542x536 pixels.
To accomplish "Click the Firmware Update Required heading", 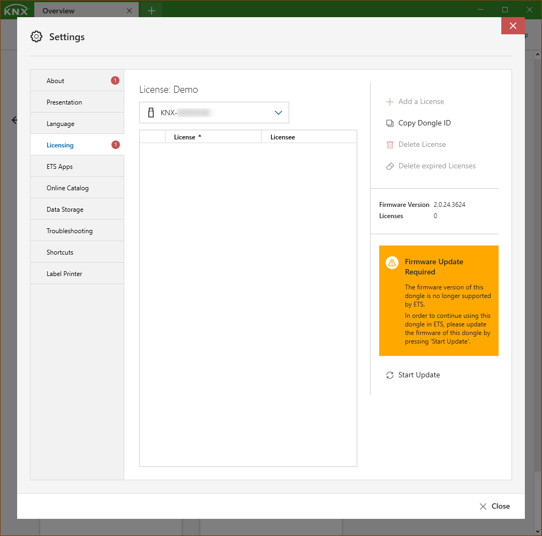I will (434, 267).
